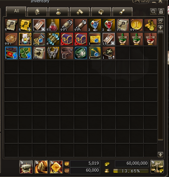Select the silver horned helmet item
The image size is (169, 177).
click(53, 53)
